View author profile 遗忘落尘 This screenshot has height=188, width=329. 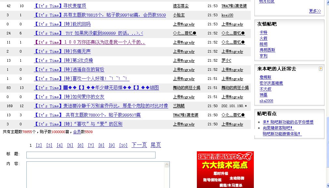(x=181, y=6)
